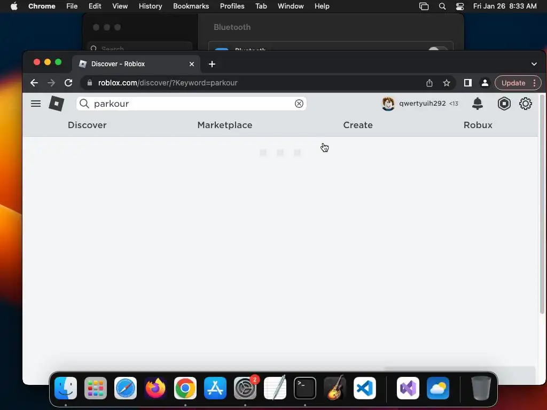Click the Roblox search field containing parkour
This screenshot has width=547, height=410.
192,104
